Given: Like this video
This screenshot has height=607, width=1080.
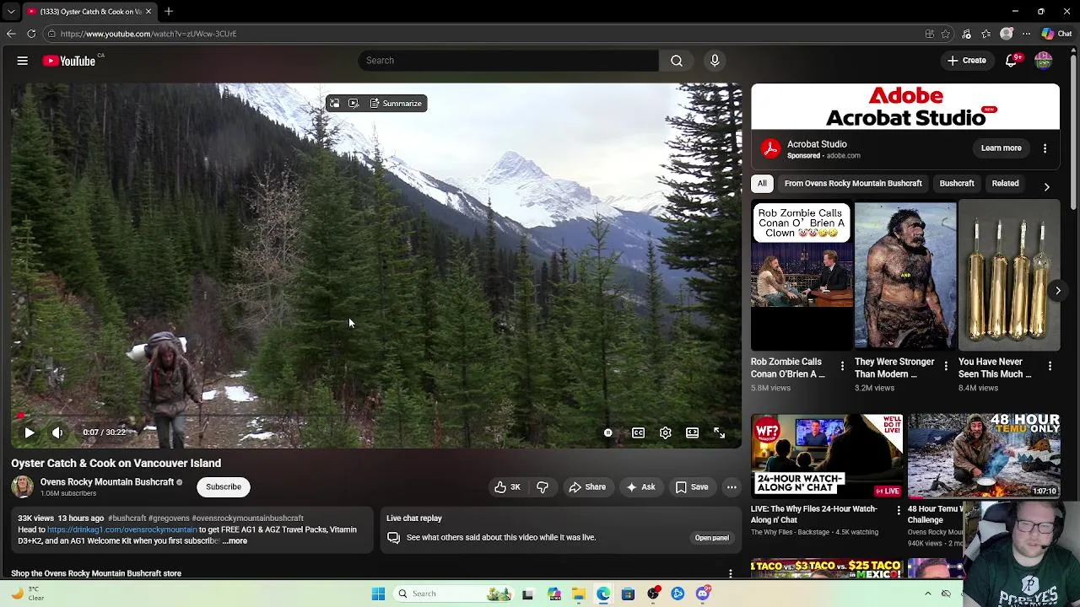Looking at the screenshot, I should point(507,486).
